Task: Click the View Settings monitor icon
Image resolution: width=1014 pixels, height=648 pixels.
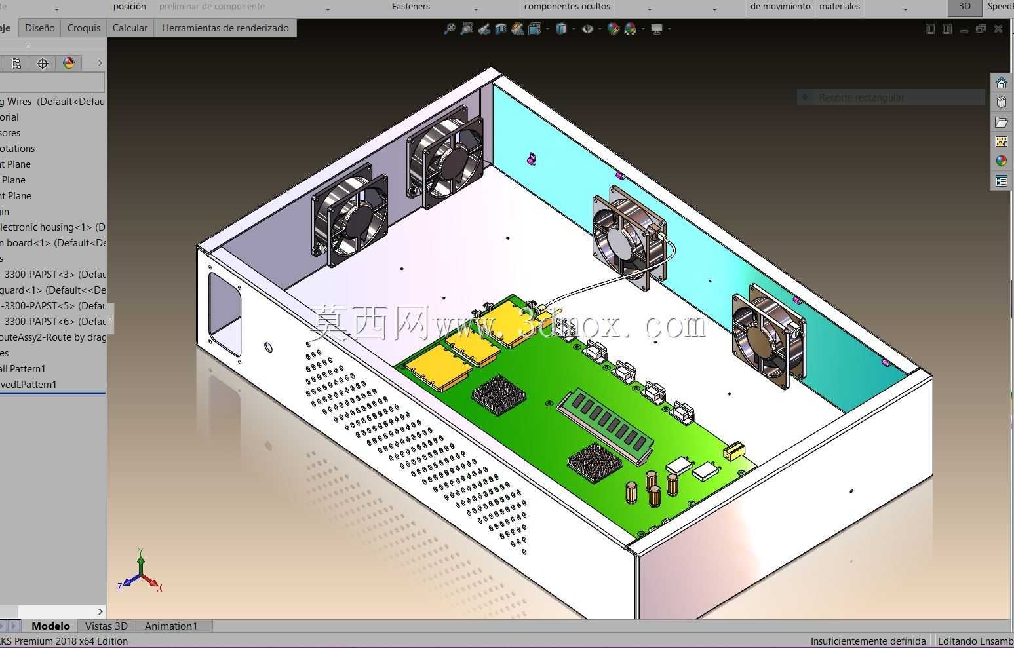Action: coord(656,29)
